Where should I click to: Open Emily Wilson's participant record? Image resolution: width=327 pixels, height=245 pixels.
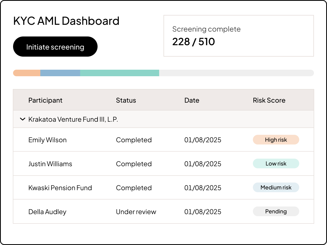(47, 140)
